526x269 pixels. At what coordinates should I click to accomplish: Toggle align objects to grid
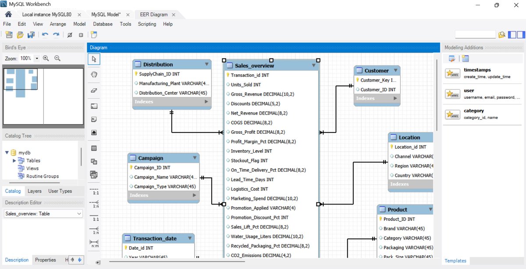(x=81, y=35)
